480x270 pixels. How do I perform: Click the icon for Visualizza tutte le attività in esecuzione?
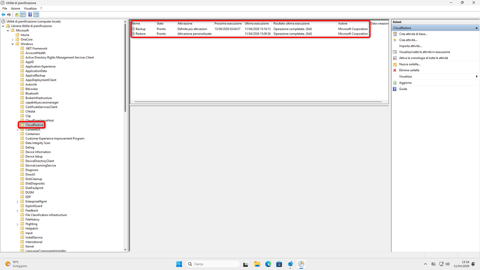395,52
